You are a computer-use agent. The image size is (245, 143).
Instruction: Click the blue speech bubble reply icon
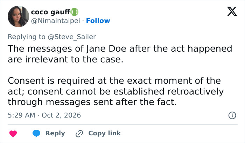(36, 134)
